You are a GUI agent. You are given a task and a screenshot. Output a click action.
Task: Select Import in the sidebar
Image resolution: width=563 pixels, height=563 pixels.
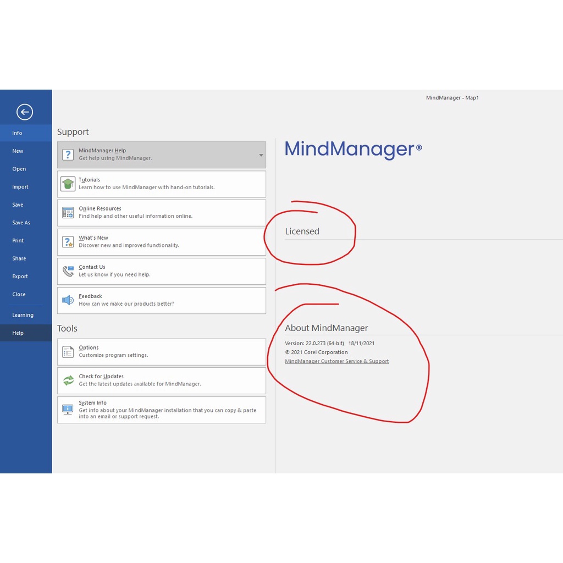(26, 187)
